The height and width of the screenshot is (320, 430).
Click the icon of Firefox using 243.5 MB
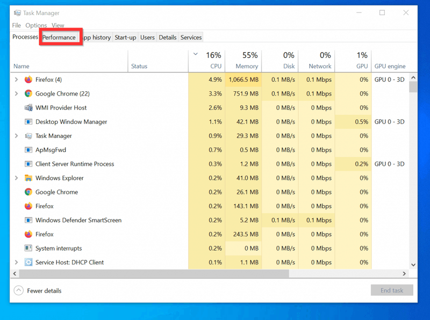coord(28,234)
